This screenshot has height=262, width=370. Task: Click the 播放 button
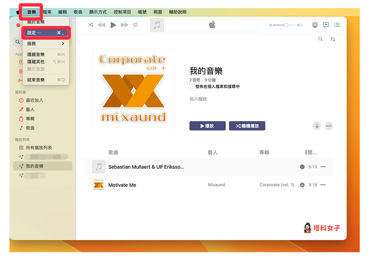click(207, 126)
